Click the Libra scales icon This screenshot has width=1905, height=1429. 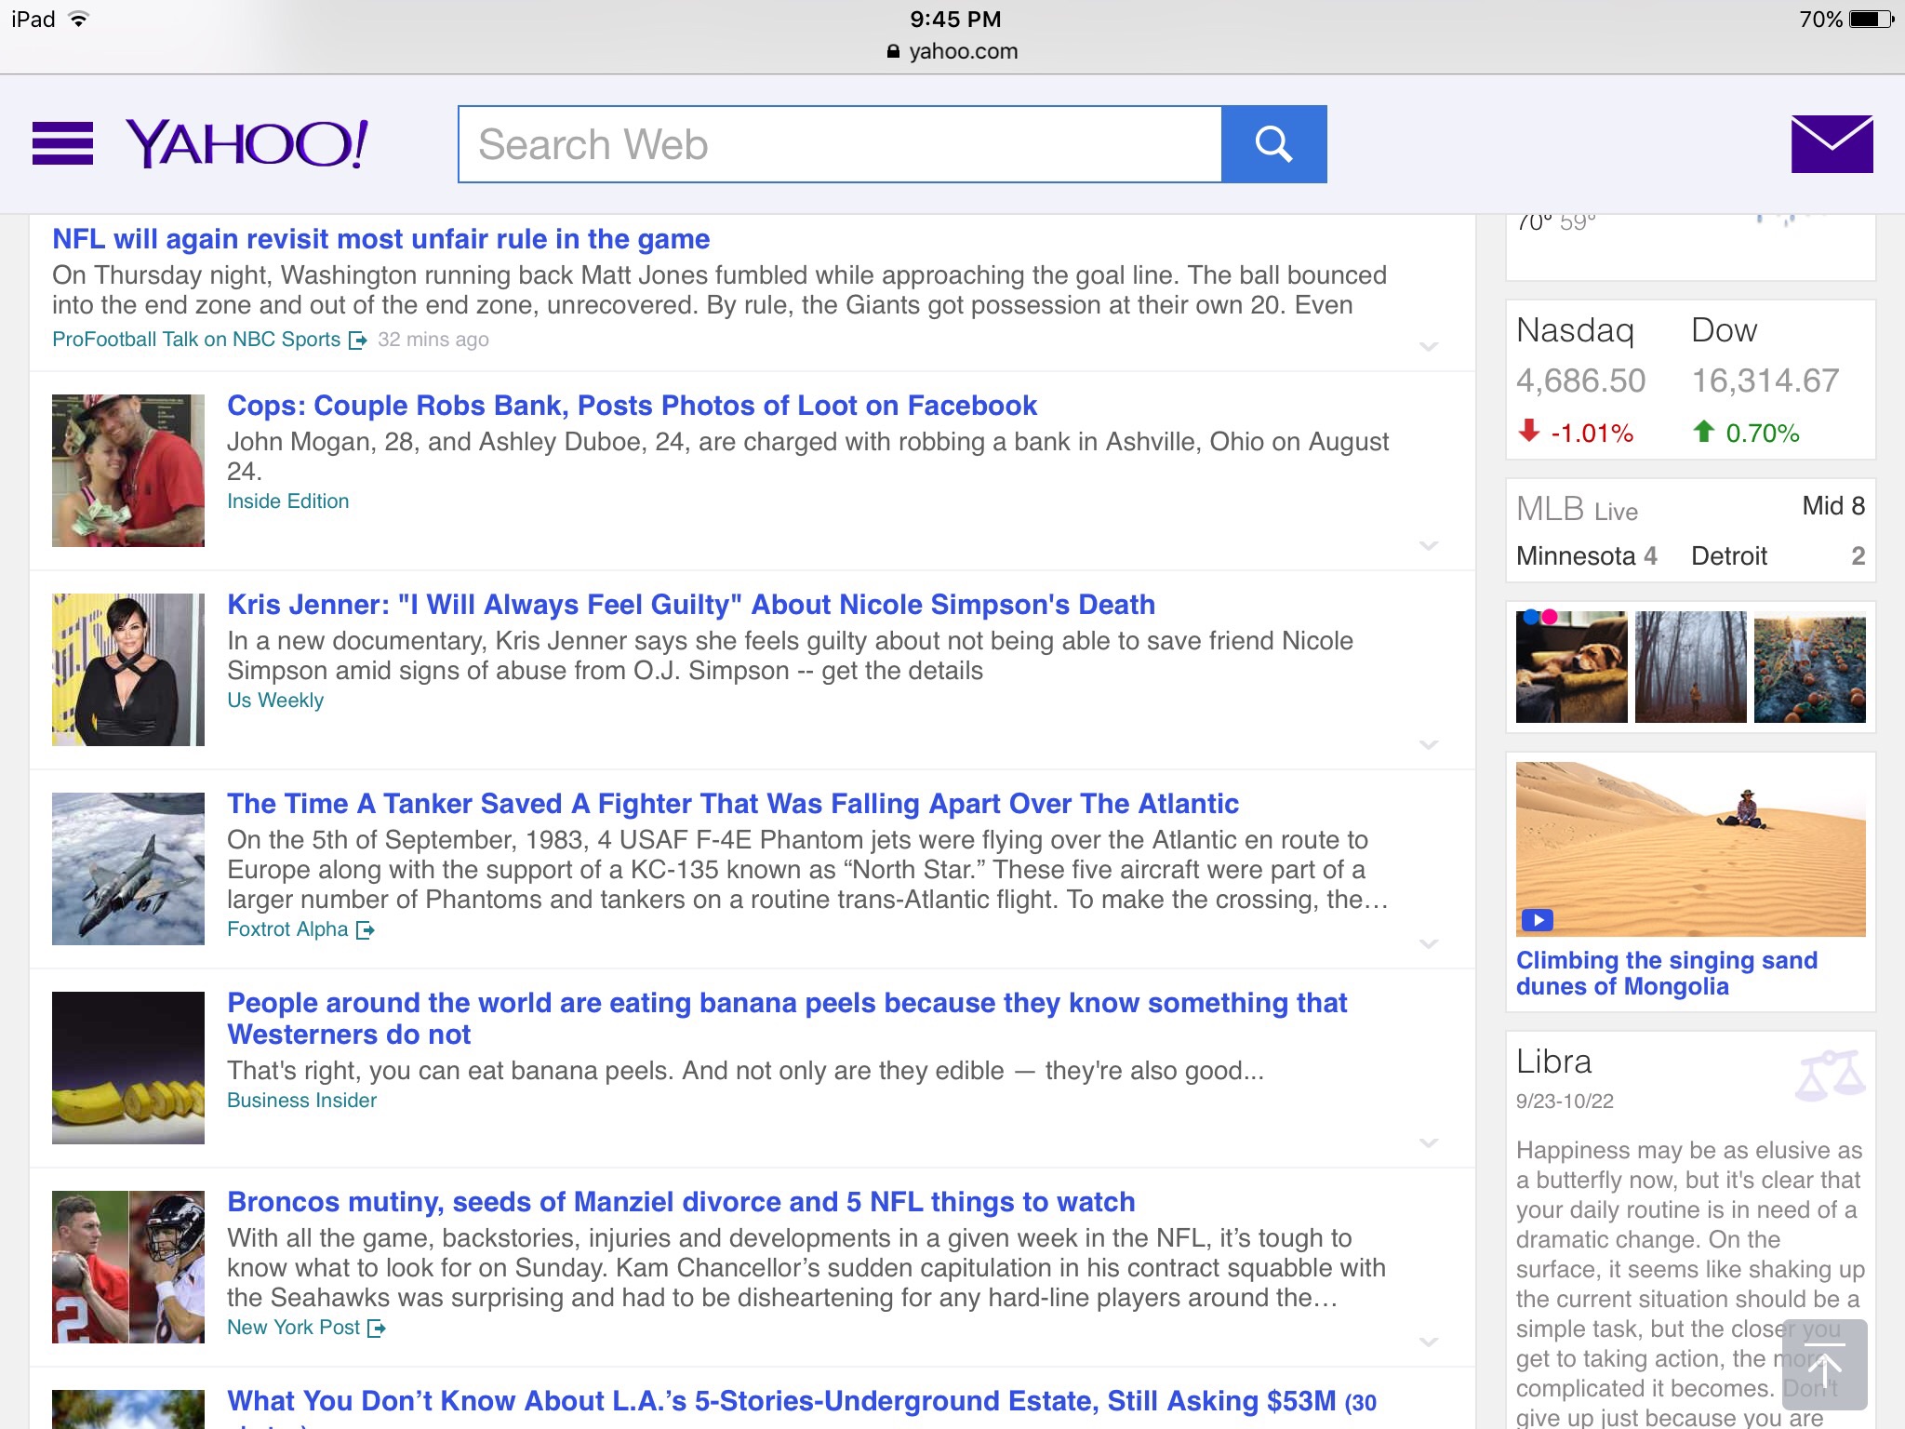click(1829, 1076)
